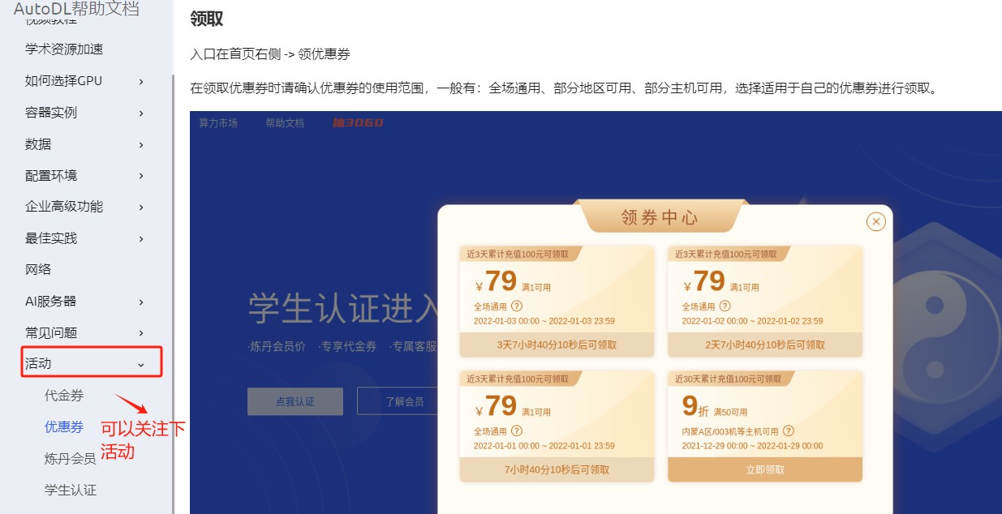
Task: Open 算力市场 in the top navigation
Action: click(218, 123)
